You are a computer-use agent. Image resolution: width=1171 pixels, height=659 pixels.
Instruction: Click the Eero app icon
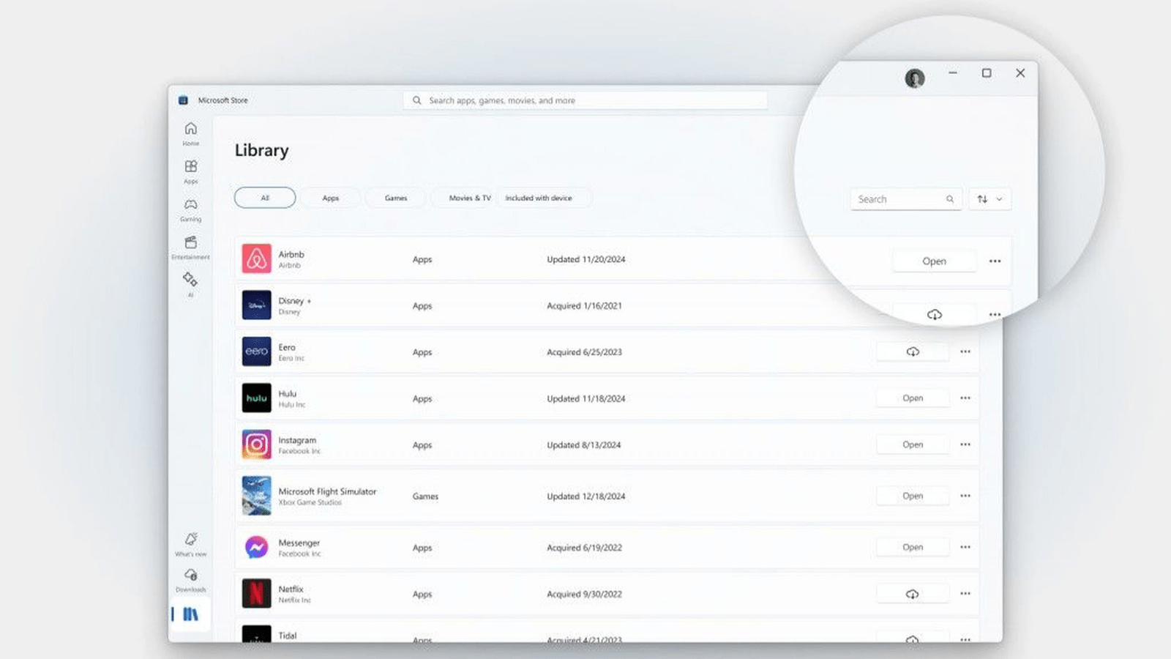click(256, 351)
